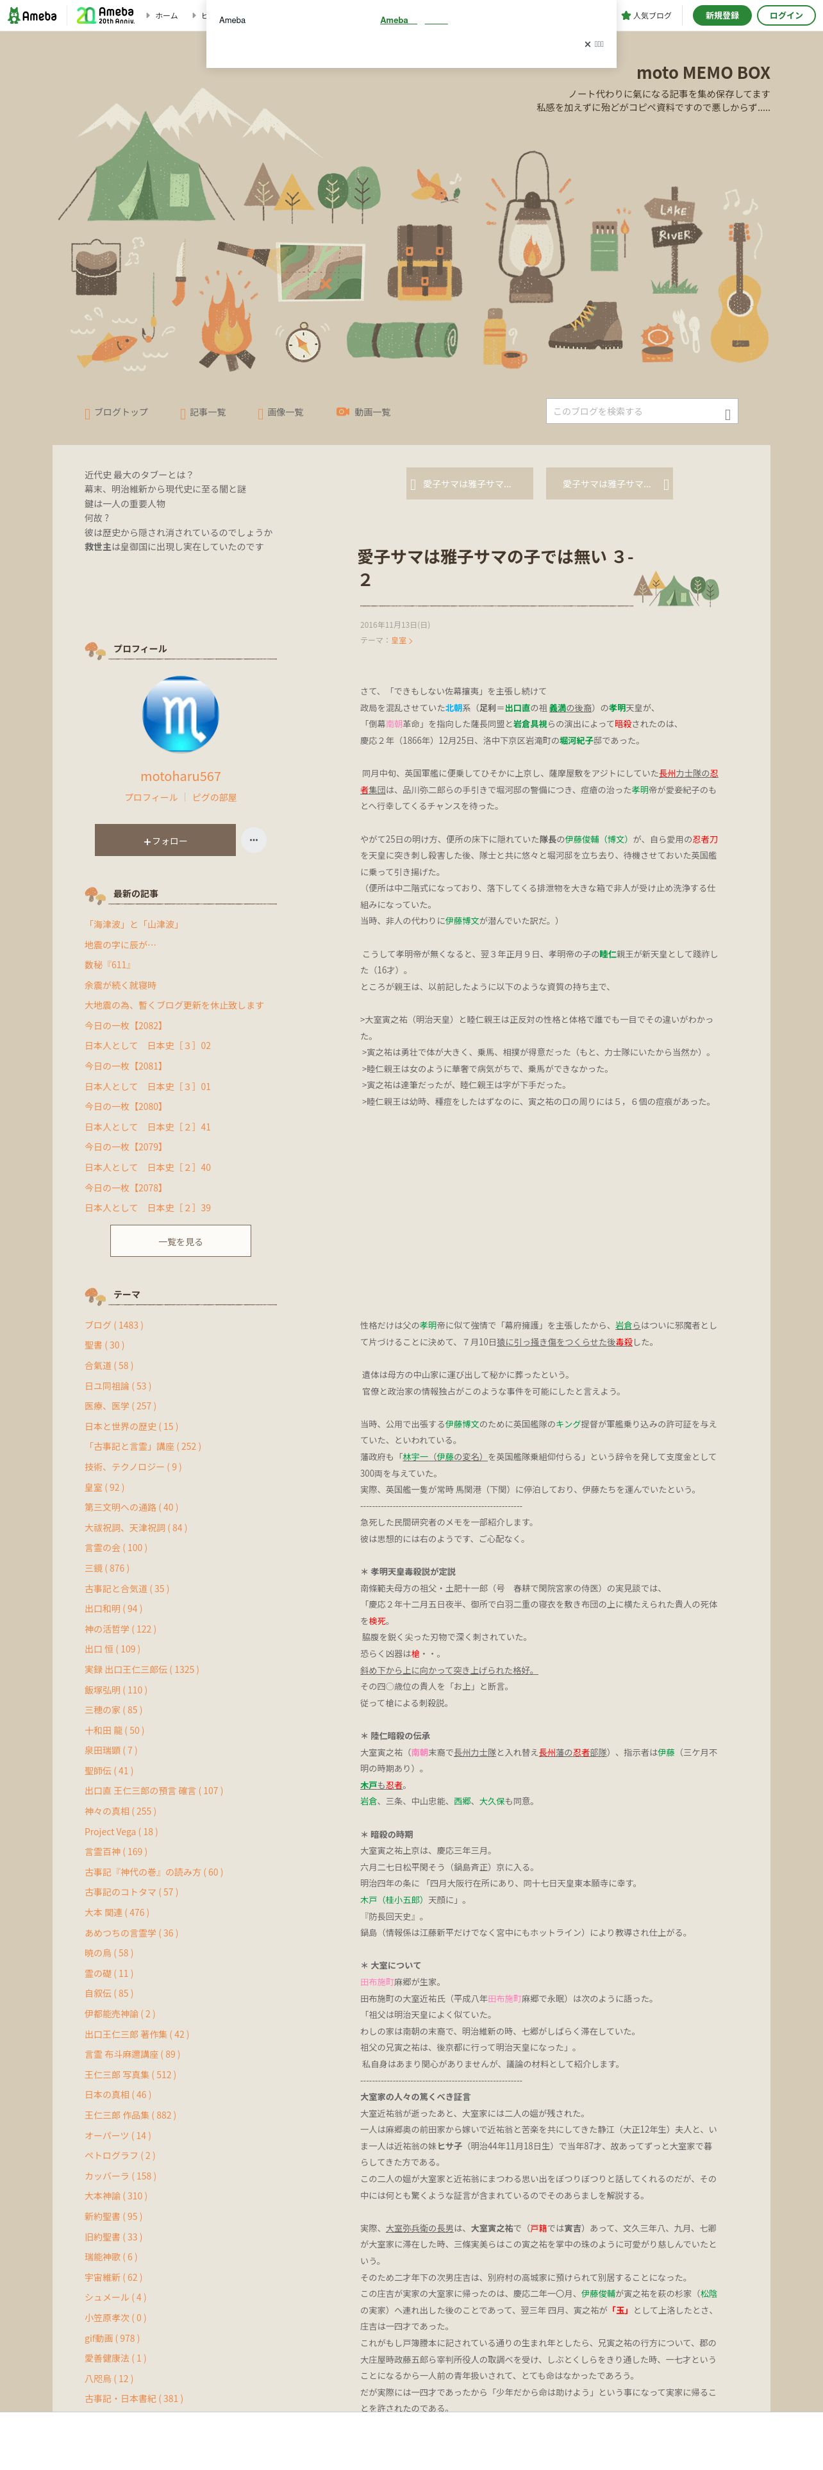Click the moto MEMO BOX blog title
Image resolution: width=823 pixels, height=2470 pixels.
coord(703,73)
